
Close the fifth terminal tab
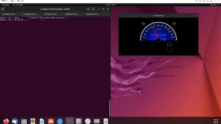(102, 14)
